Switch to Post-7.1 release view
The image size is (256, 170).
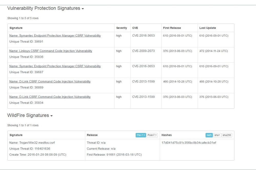pos(152,135)
